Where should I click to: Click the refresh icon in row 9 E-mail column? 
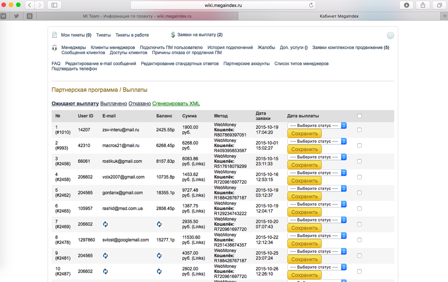pos(105,256)
